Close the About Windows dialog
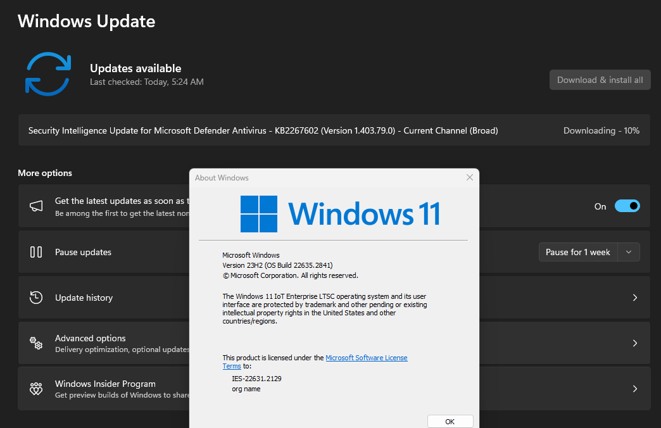The image size is (661, 428). point(470,177)
